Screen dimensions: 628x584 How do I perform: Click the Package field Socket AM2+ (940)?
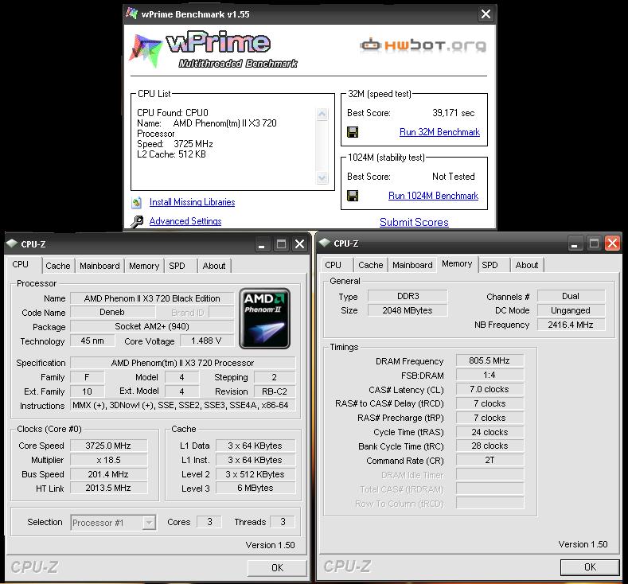click(x=152, y=327)
